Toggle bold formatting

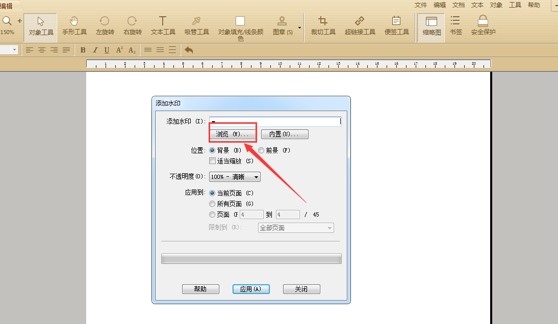pyautogui.click(x=83, y=50)
